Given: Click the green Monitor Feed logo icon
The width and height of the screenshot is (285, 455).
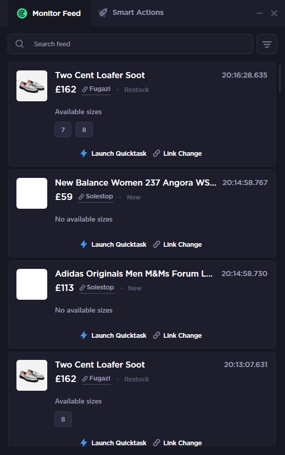Looking at the screenshot, I should click(22, 13).
